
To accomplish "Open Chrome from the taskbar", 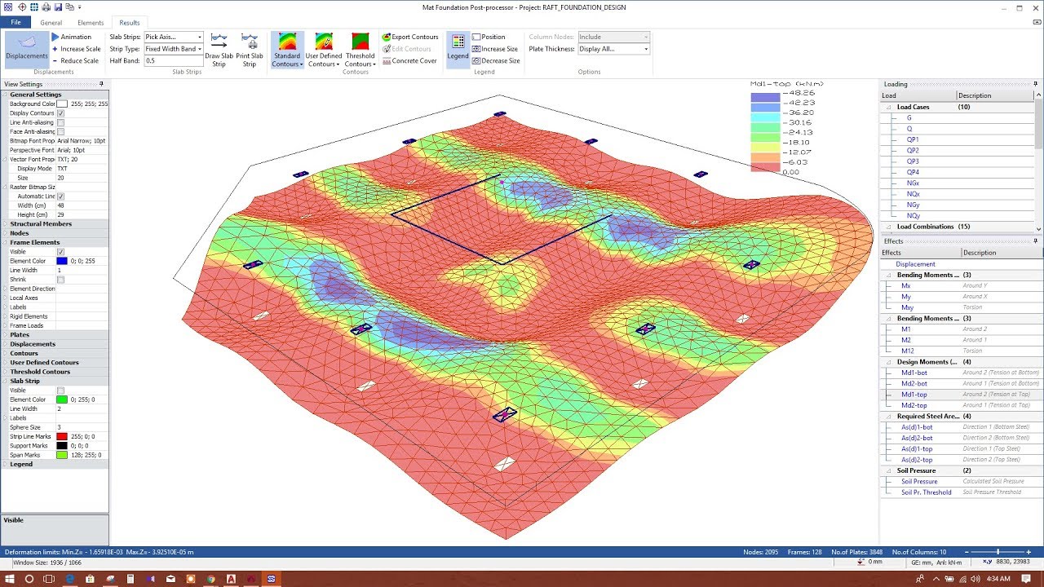I will [211, 579].
